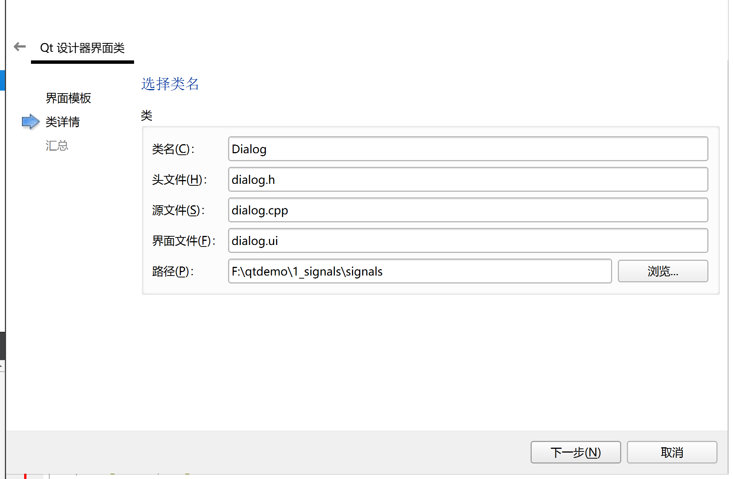
Task: Click the 路径(P) label
Action: [x=173, y=271]
